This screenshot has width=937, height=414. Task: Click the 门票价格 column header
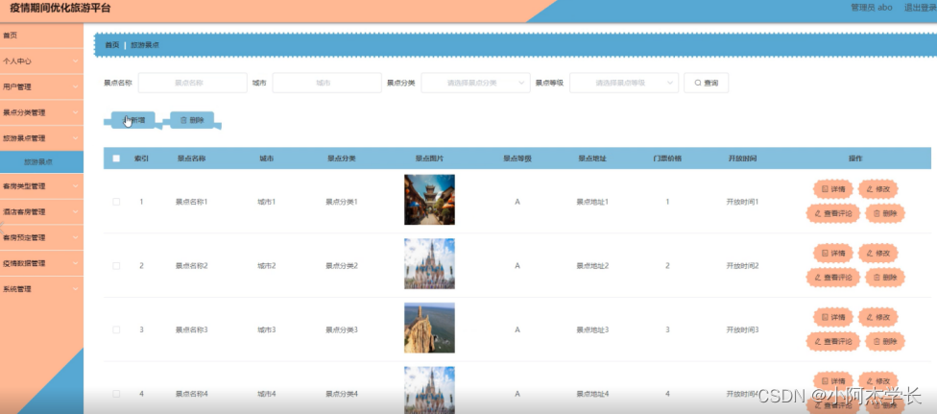click(667, 158)
